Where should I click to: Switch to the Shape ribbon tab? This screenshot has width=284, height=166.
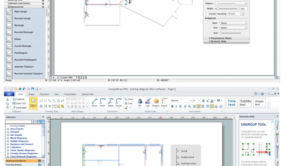click(x=31, y=94)
